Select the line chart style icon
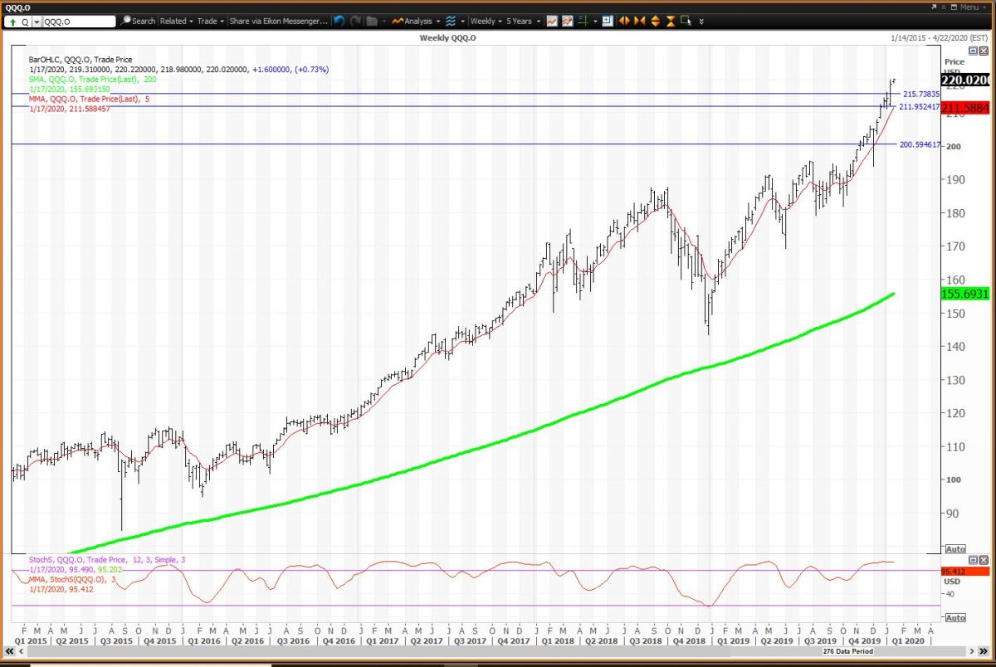The height and width of the screenshot is (667, 996). pos(553,21)
